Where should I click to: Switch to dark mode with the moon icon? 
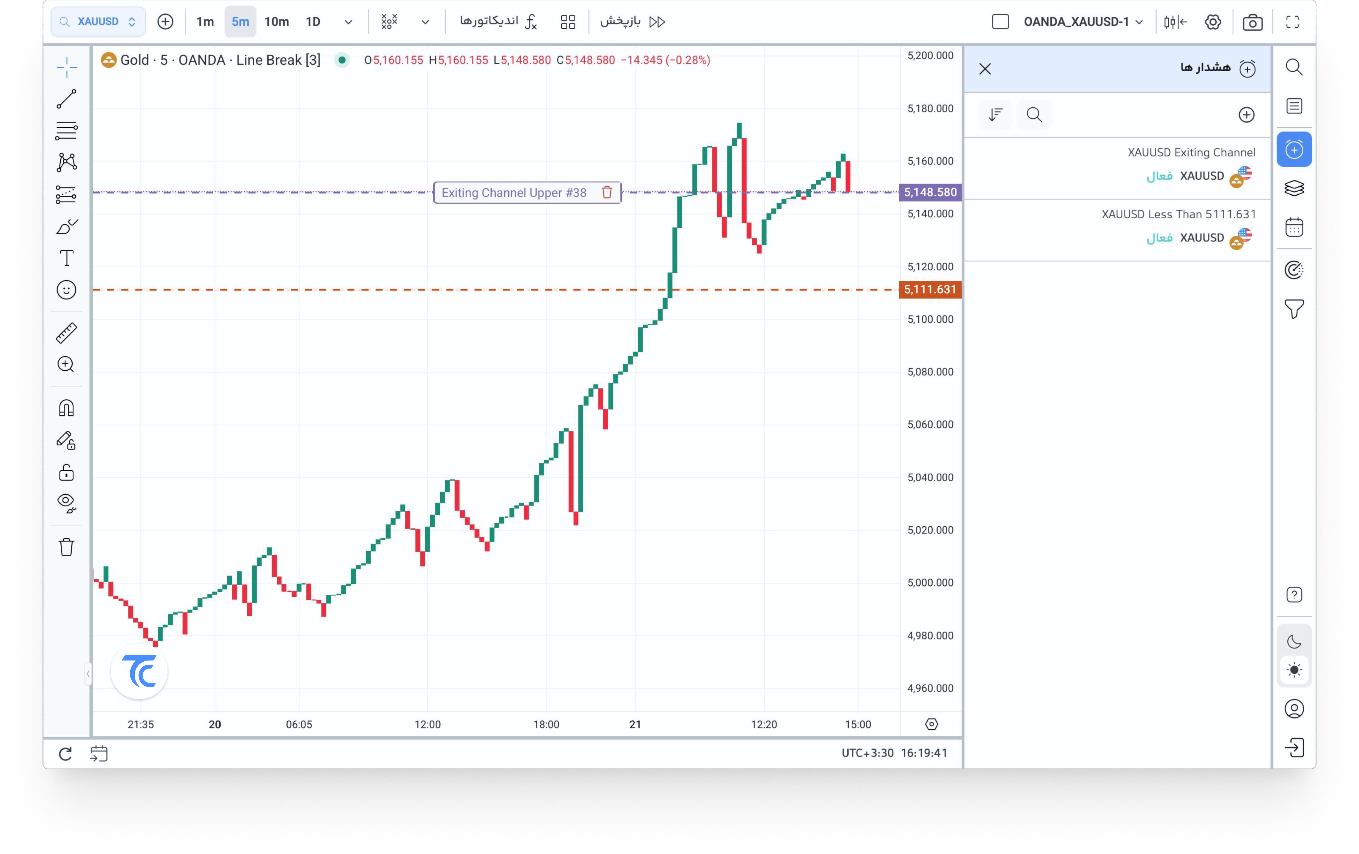tap(1293, 642)
